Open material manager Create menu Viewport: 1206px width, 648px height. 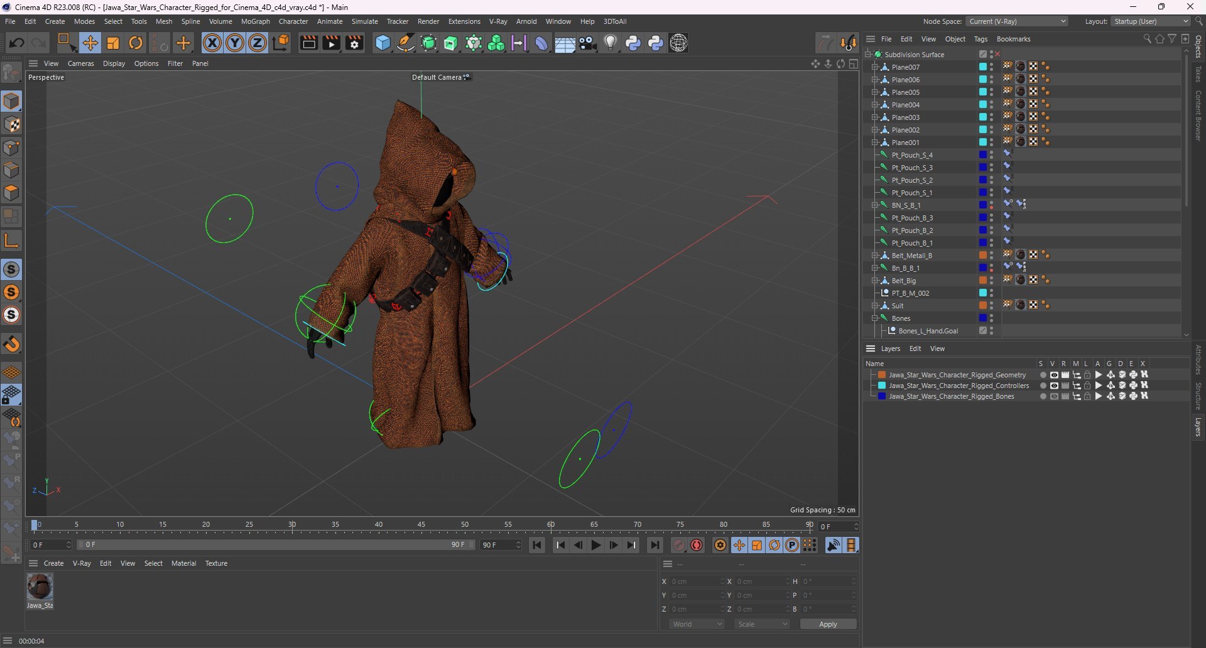[x=53, y=563]
